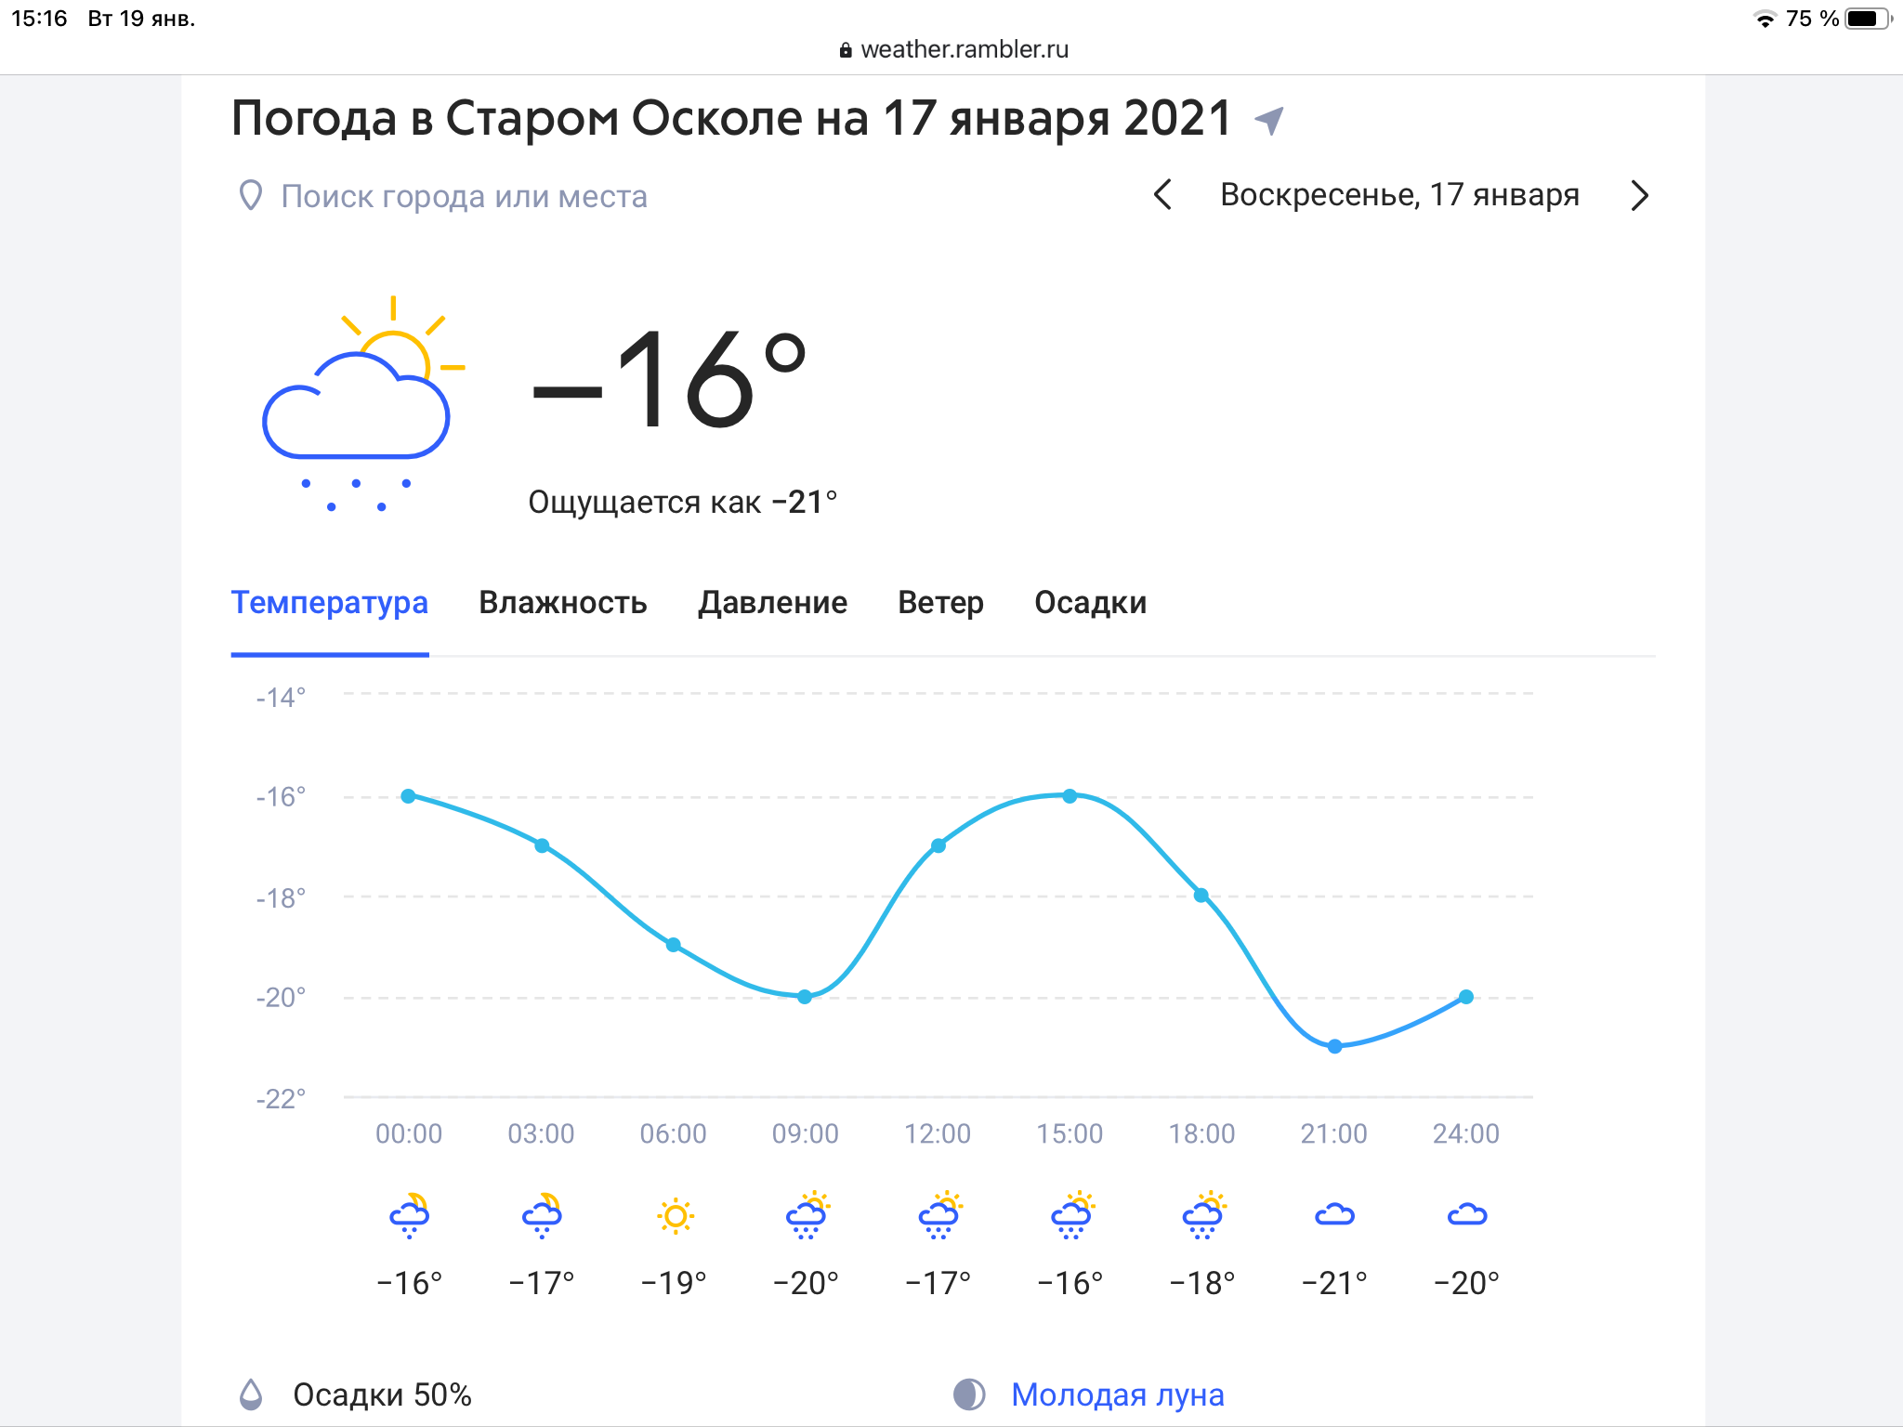Image resolution: width=1903 pixels, height=1427 pixels.
Task: Click the large cloudy snow weather icon
Action: (362, 404)
